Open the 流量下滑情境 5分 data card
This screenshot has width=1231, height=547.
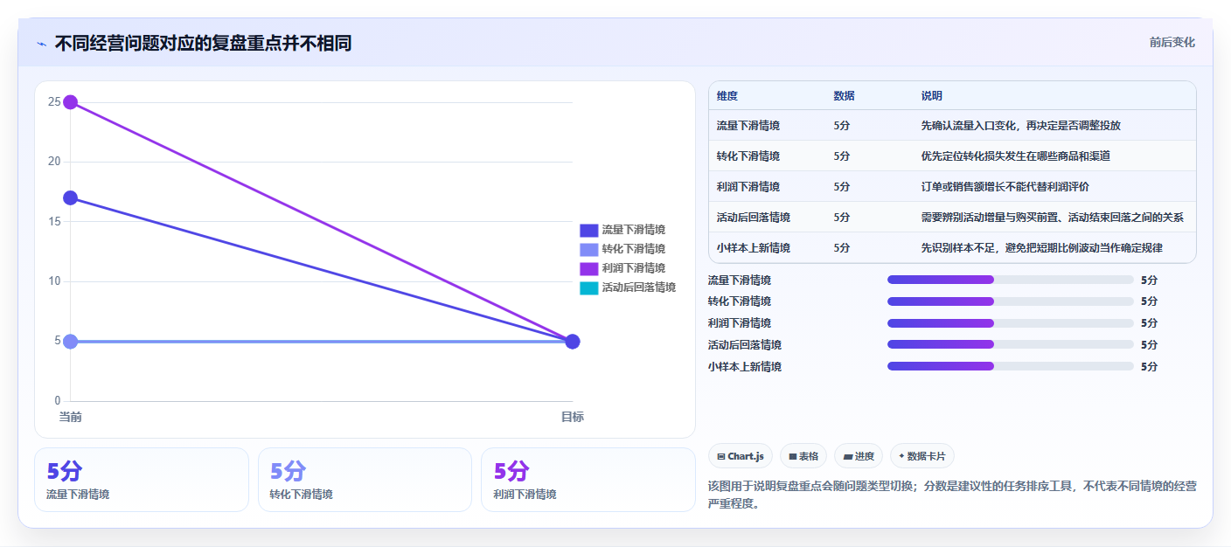pos(142,480)
